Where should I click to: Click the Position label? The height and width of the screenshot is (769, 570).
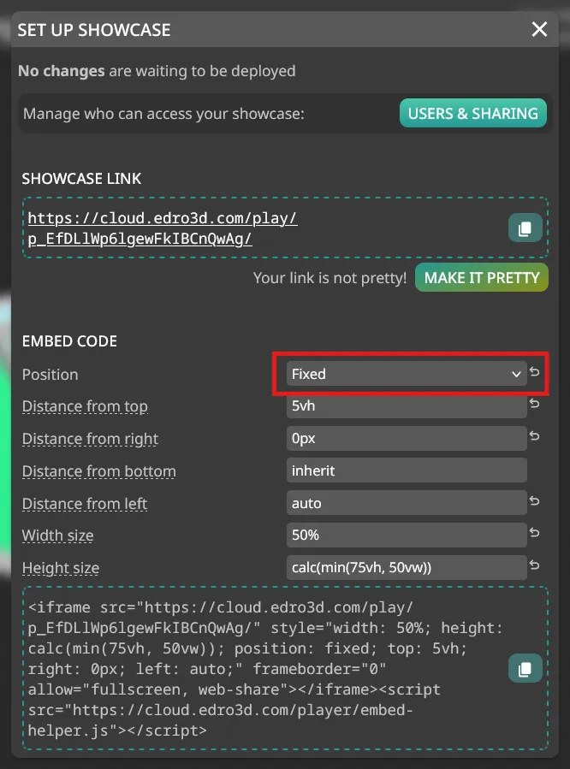50,375
